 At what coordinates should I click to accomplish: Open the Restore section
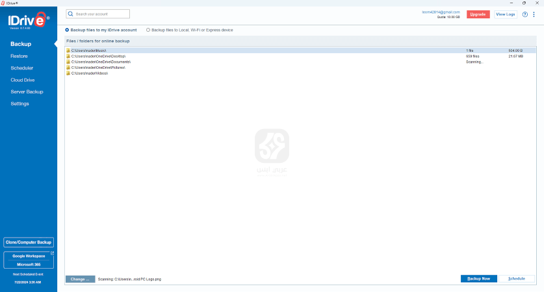click(x=19, y=56)
